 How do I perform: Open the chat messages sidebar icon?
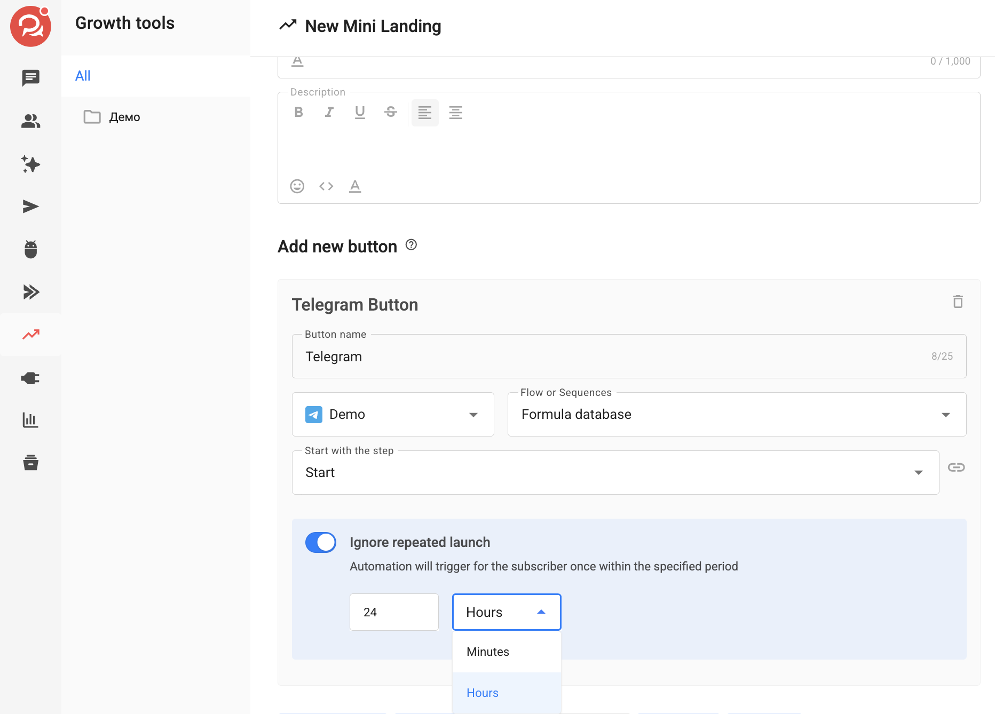pos(30,78)
